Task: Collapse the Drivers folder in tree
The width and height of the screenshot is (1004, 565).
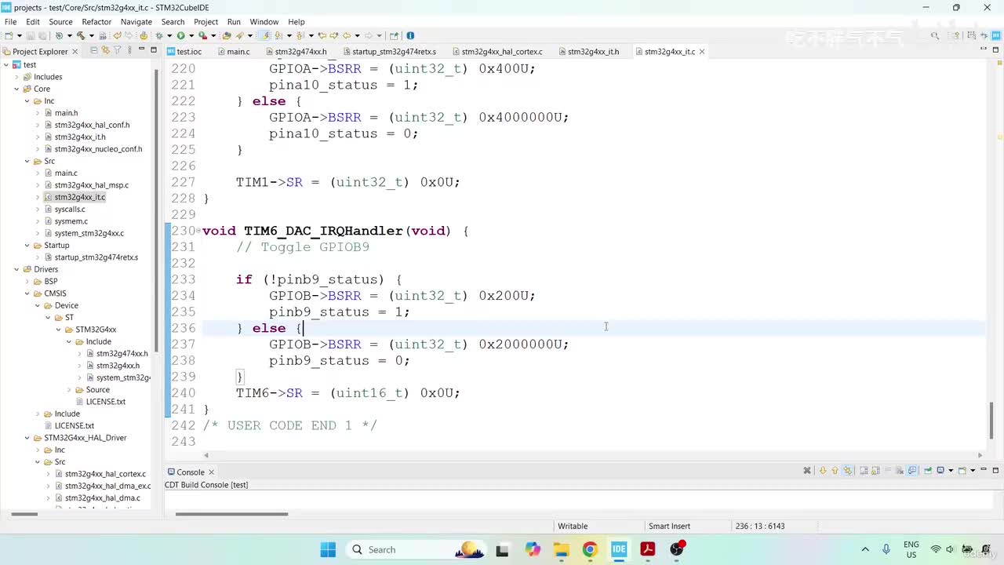Action: 16,269
